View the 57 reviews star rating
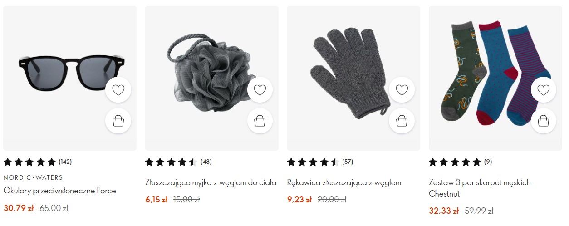The width and height of the screenshot is (569, 226). pyautogui.click(x=320, y=162)
